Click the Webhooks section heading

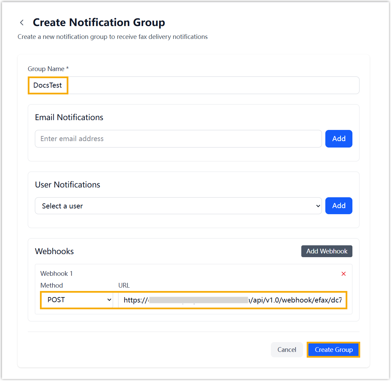(x=54, y=251)
